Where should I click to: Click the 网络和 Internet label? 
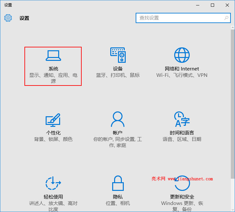pos(182,69)
